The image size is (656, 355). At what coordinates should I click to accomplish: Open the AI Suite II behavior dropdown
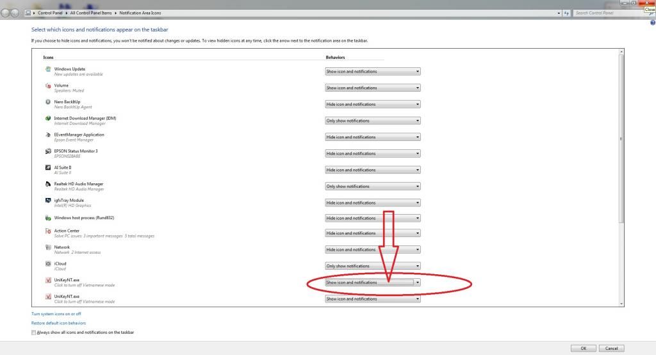[x=373, y=170]
